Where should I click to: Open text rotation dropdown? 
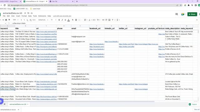[98, 20]
